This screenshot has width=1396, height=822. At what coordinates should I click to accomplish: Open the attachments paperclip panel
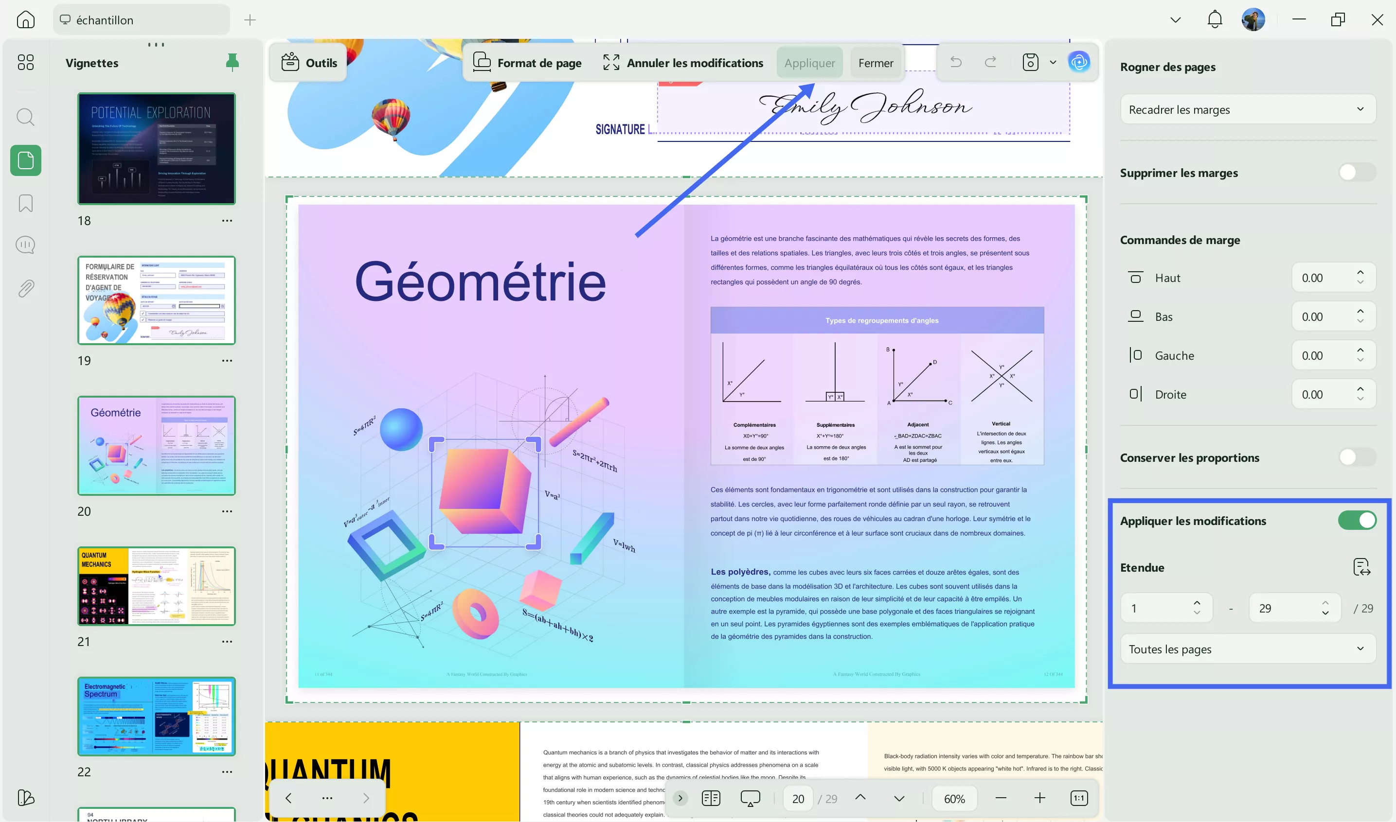(25, 288)
